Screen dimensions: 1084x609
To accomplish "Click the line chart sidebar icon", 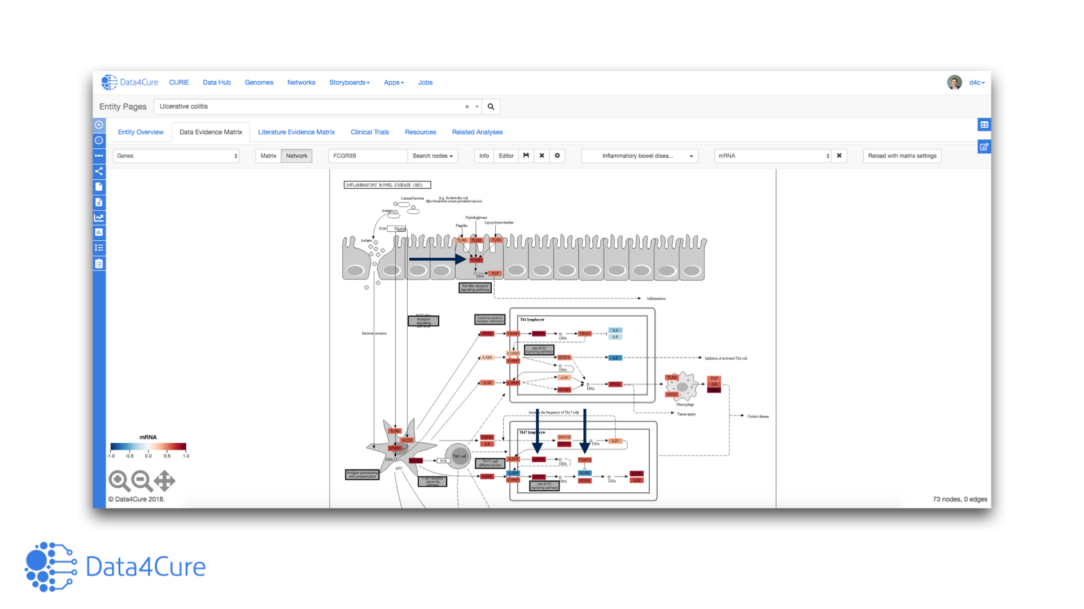I will [x=99, y=217].
